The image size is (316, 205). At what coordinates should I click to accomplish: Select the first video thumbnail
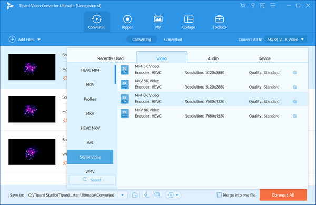click(32, 67)
